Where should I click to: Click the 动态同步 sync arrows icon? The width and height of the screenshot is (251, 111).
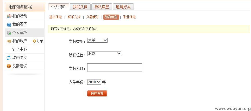tap(9, 58)
